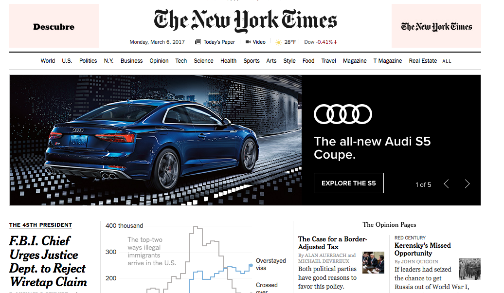504x293 pixels.
Task: Open the Real Estate section
Action: click(x=423, y=61)
